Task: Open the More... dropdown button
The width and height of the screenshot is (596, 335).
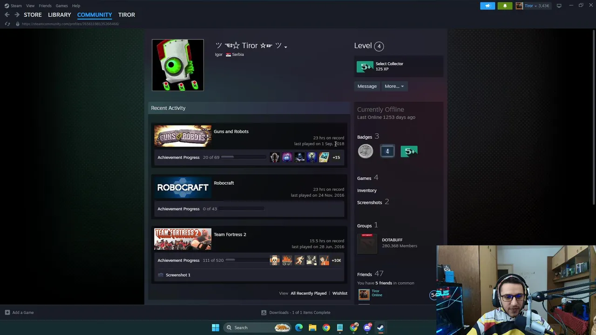Action: [394, 86]
